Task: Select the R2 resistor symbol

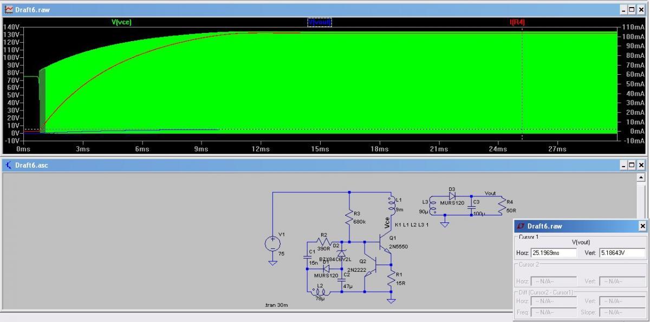Action: point(323,242)
